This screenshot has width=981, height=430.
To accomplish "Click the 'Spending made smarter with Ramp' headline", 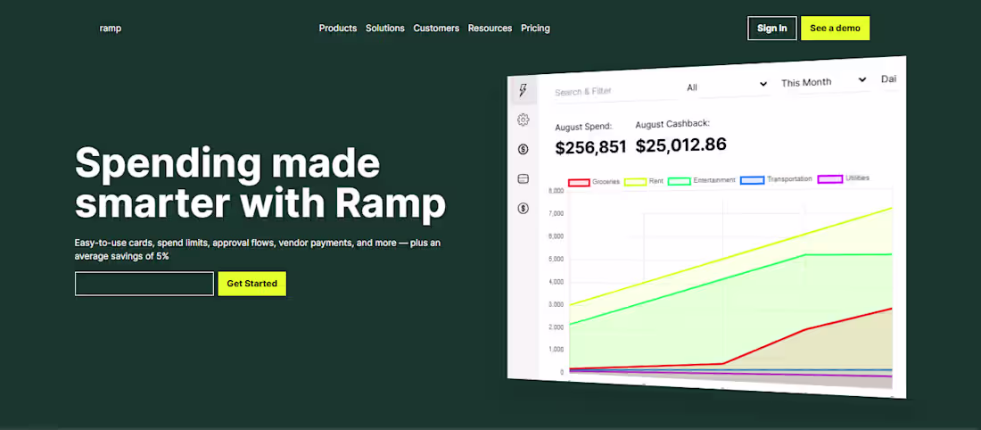I will pyautogui.click(x=260, y=184).
